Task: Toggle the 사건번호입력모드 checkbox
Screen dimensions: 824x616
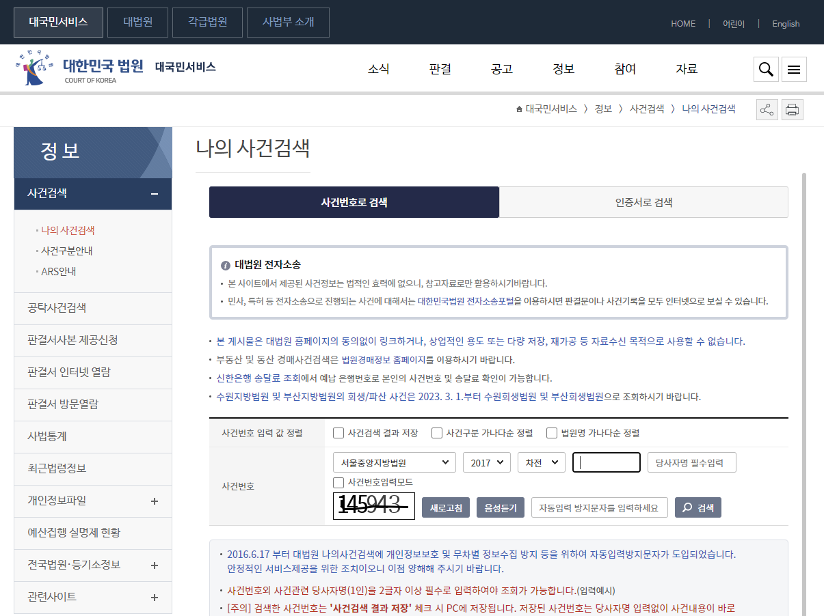Action: (x=338, y=483)
